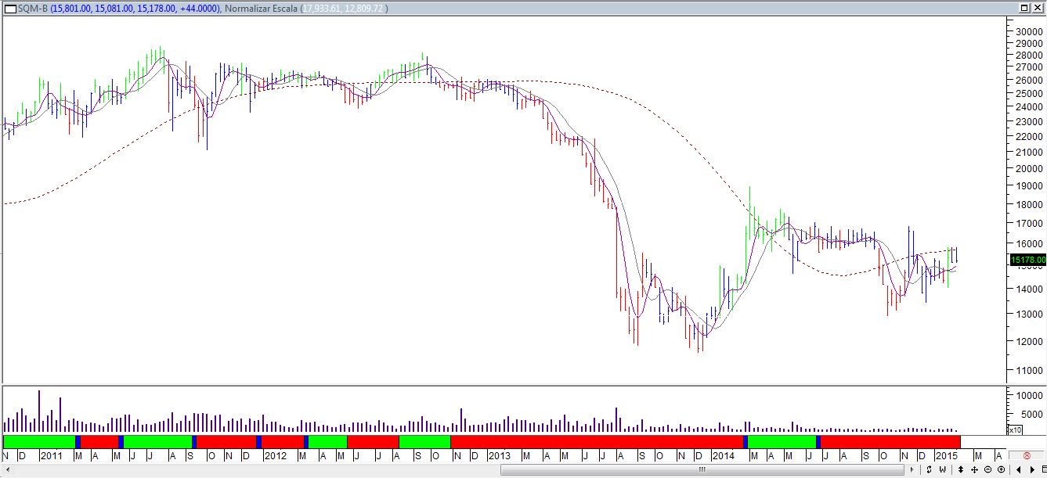Click the 2015 year label on time axis
Viewport: 1047px width, 478px height.
pyautogui.click(x=947, y=455)
